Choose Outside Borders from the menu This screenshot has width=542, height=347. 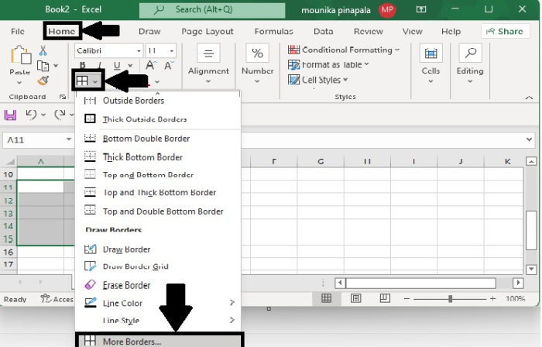tap(158, 101)
